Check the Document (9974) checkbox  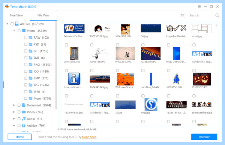tap(19, 105)
